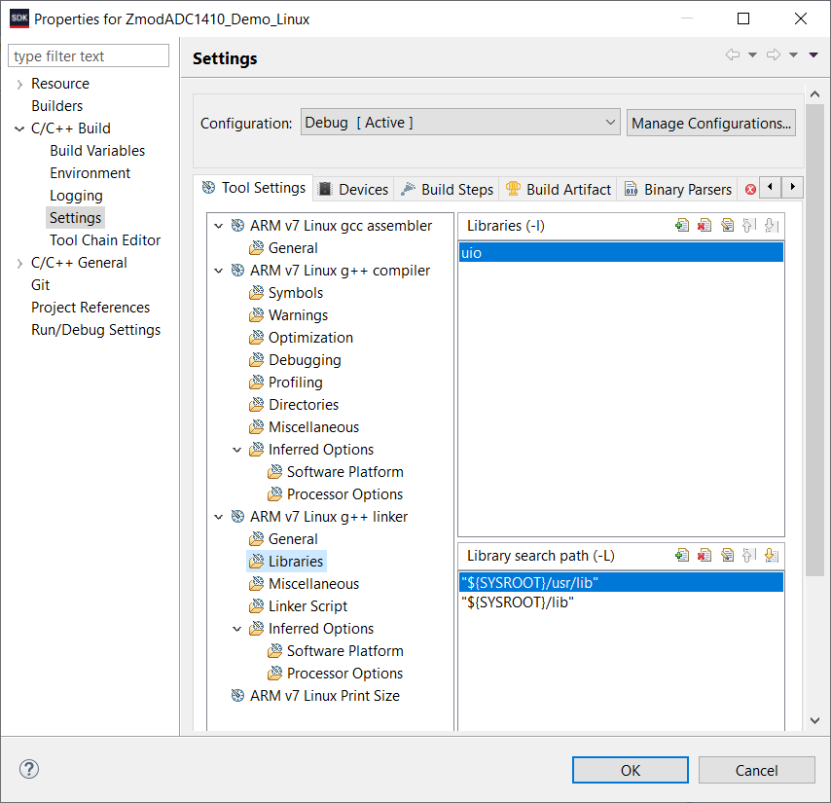831x803 pixels.
Task: Click the Settings vertical scrollbar thumb
Action: click(814, 340)
